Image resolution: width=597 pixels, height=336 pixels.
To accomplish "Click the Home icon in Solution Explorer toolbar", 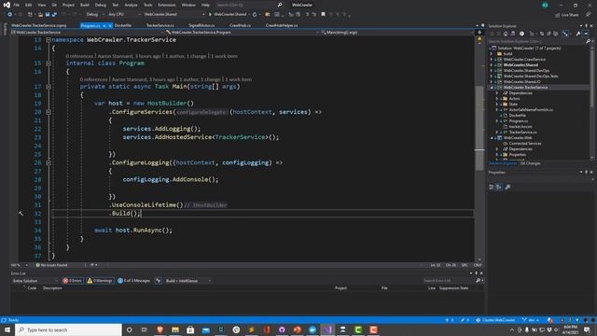I will [506, 34].
